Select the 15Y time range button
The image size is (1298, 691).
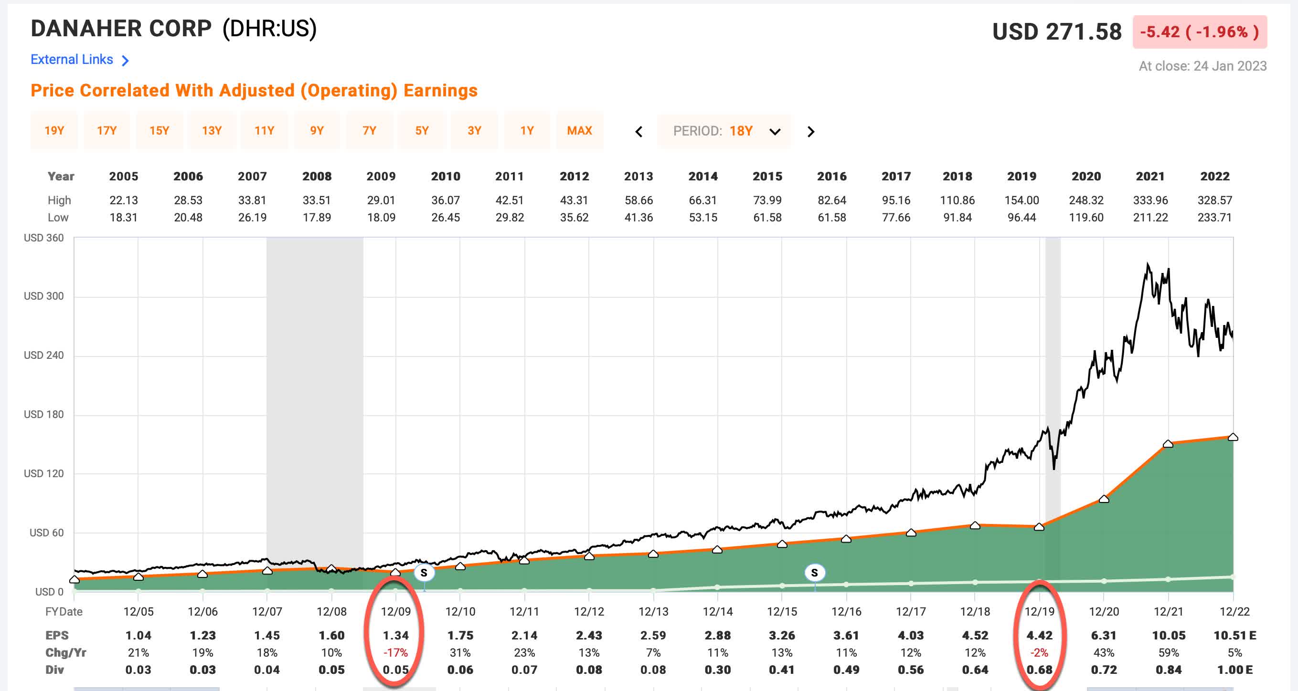(159, 130)
